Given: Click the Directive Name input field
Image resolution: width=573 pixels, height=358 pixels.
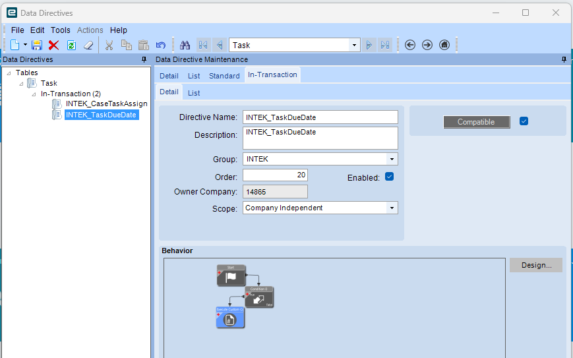Looking at the screenshot, I should (x=320, y=117).
